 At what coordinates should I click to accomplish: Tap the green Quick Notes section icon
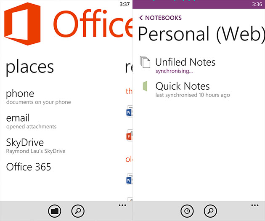[x=145, y=86]
